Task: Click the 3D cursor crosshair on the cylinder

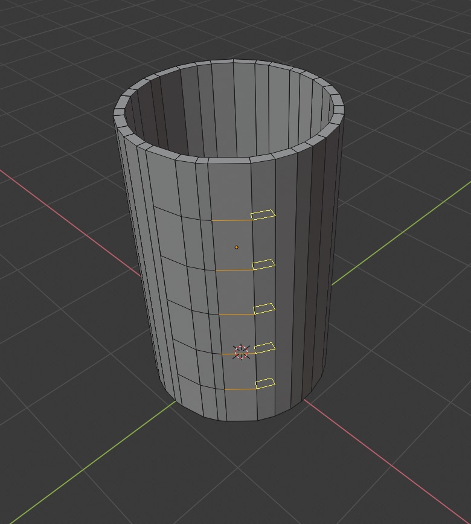Action: (242, 352)
